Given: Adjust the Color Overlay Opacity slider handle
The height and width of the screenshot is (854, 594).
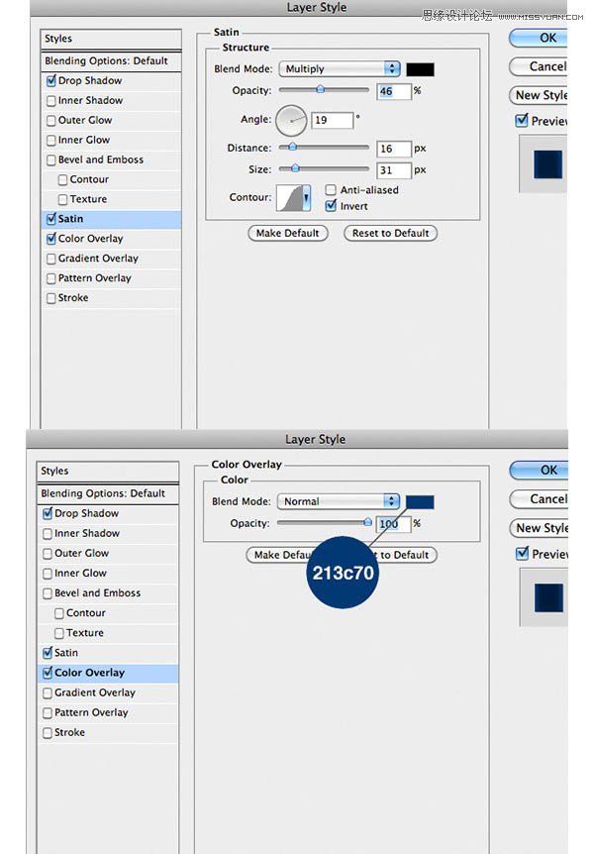Looking at the screenshot, I should coord(368,522).
